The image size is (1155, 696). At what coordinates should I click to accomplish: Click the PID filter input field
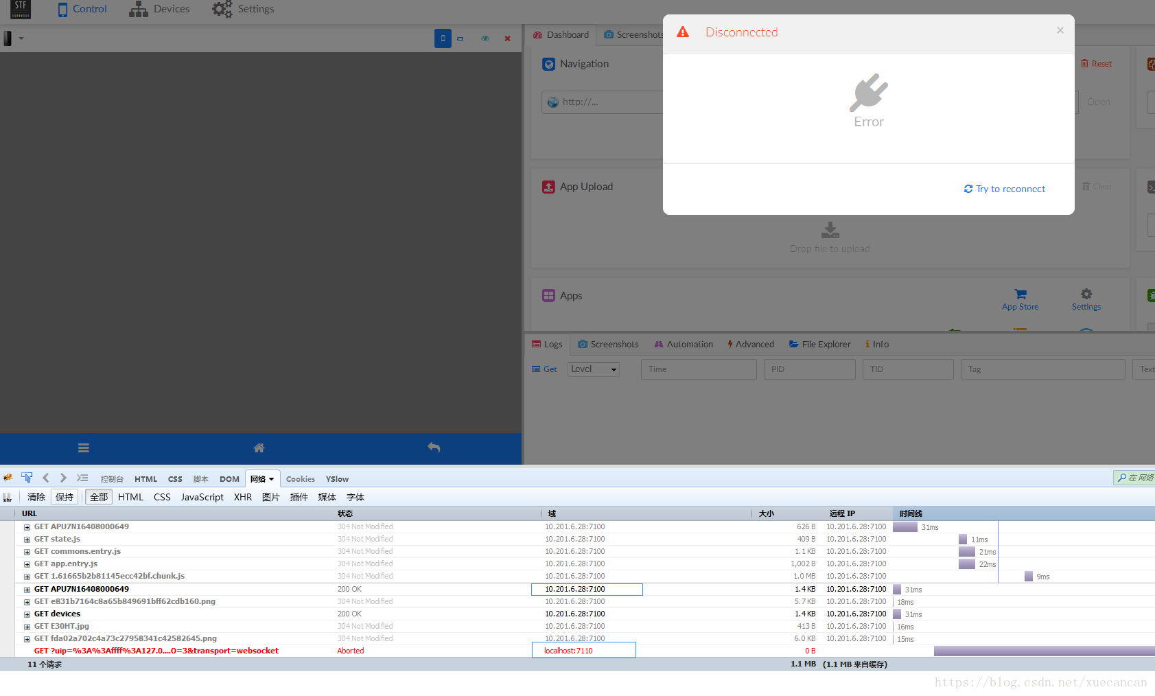coord(810,369)
